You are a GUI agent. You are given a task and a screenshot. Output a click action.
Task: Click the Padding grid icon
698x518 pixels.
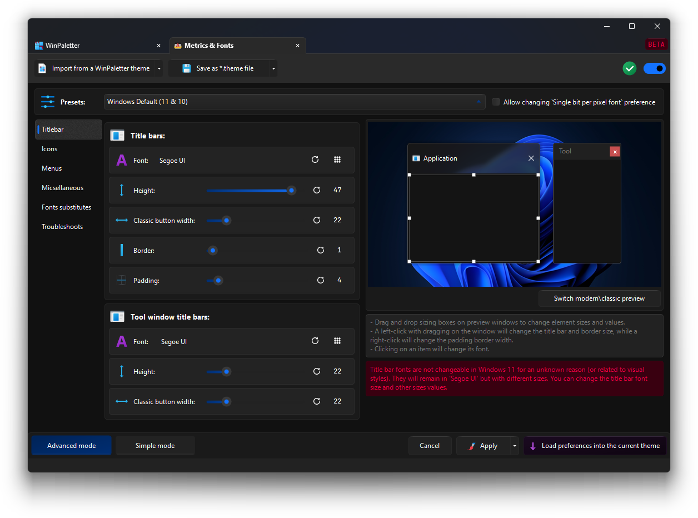(x=122, y=280)
